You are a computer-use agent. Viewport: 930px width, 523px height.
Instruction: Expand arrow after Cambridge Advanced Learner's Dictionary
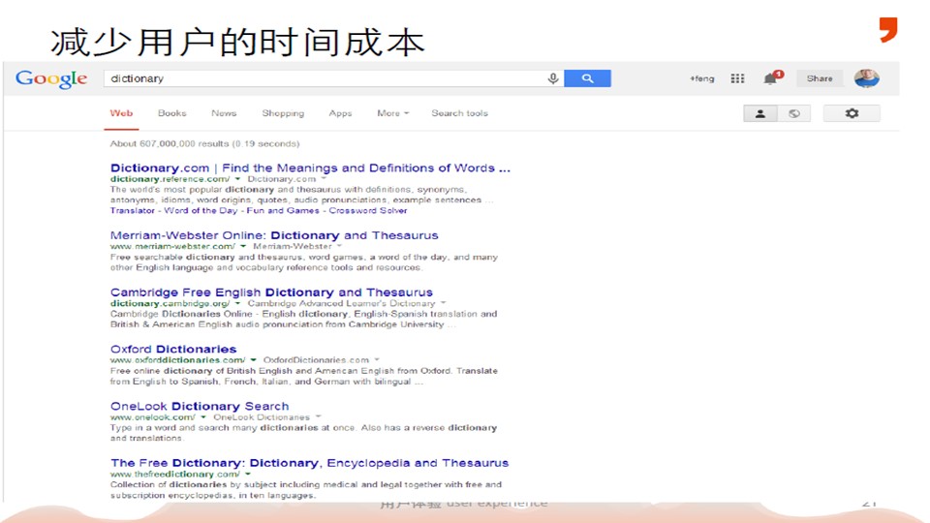point(443,303)
